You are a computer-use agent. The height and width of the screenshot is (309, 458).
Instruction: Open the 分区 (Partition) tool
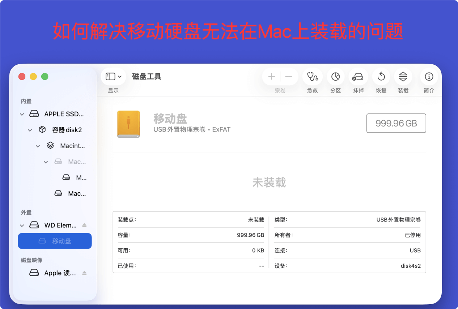point(335,76)
